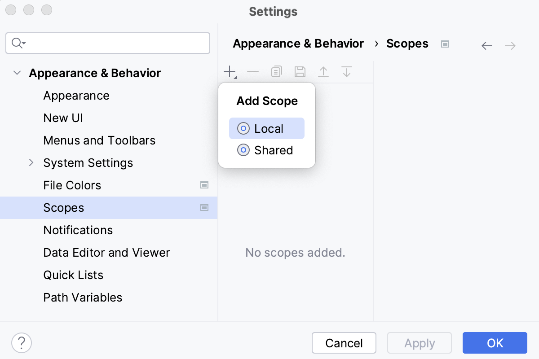Click the Remove scope minus icon

click(253, 71)
